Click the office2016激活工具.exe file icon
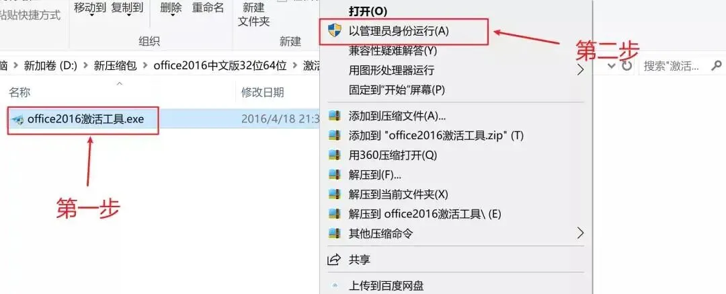 pos(18,120)
